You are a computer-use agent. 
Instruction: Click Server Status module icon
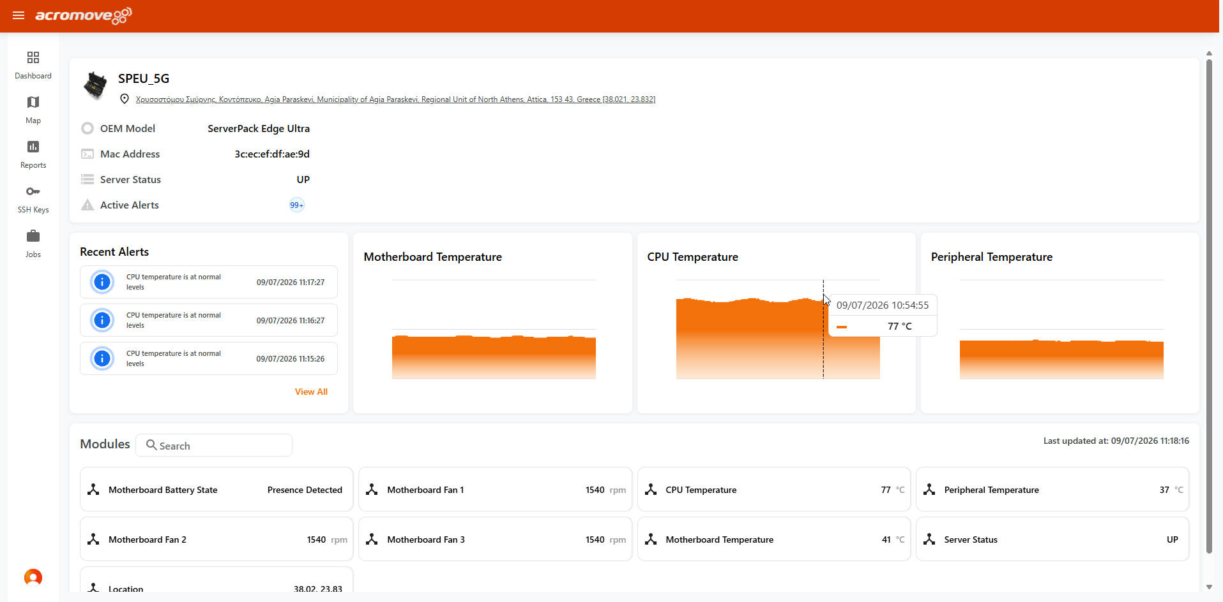coord(929,539)
